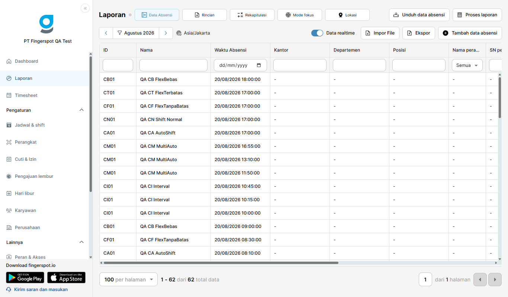Focus the ID filter field
Viewport: 508px width, 297px height.
coord(118,65)
